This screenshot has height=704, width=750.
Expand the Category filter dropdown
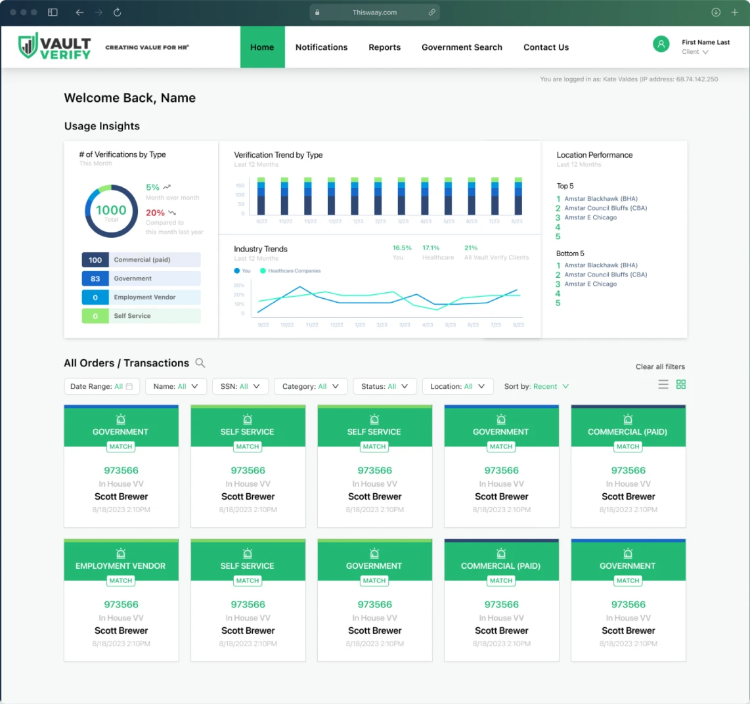(310, 387)
